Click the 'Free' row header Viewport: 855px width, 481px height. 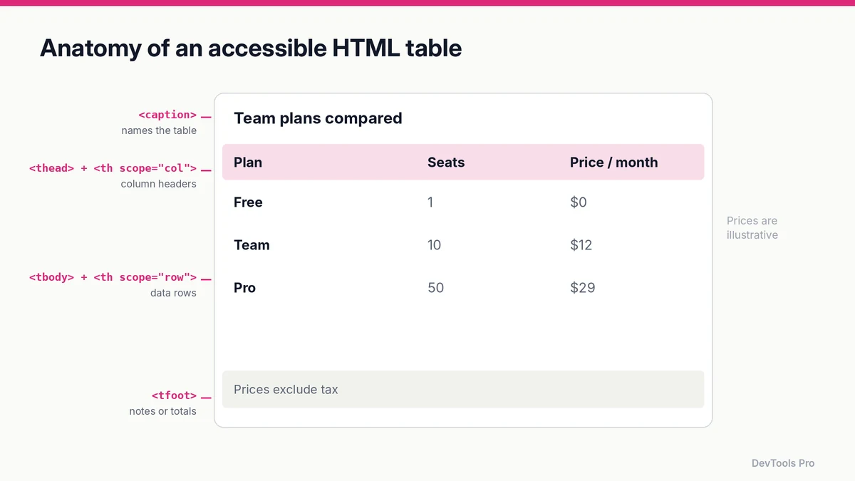[x=248, y=202]
